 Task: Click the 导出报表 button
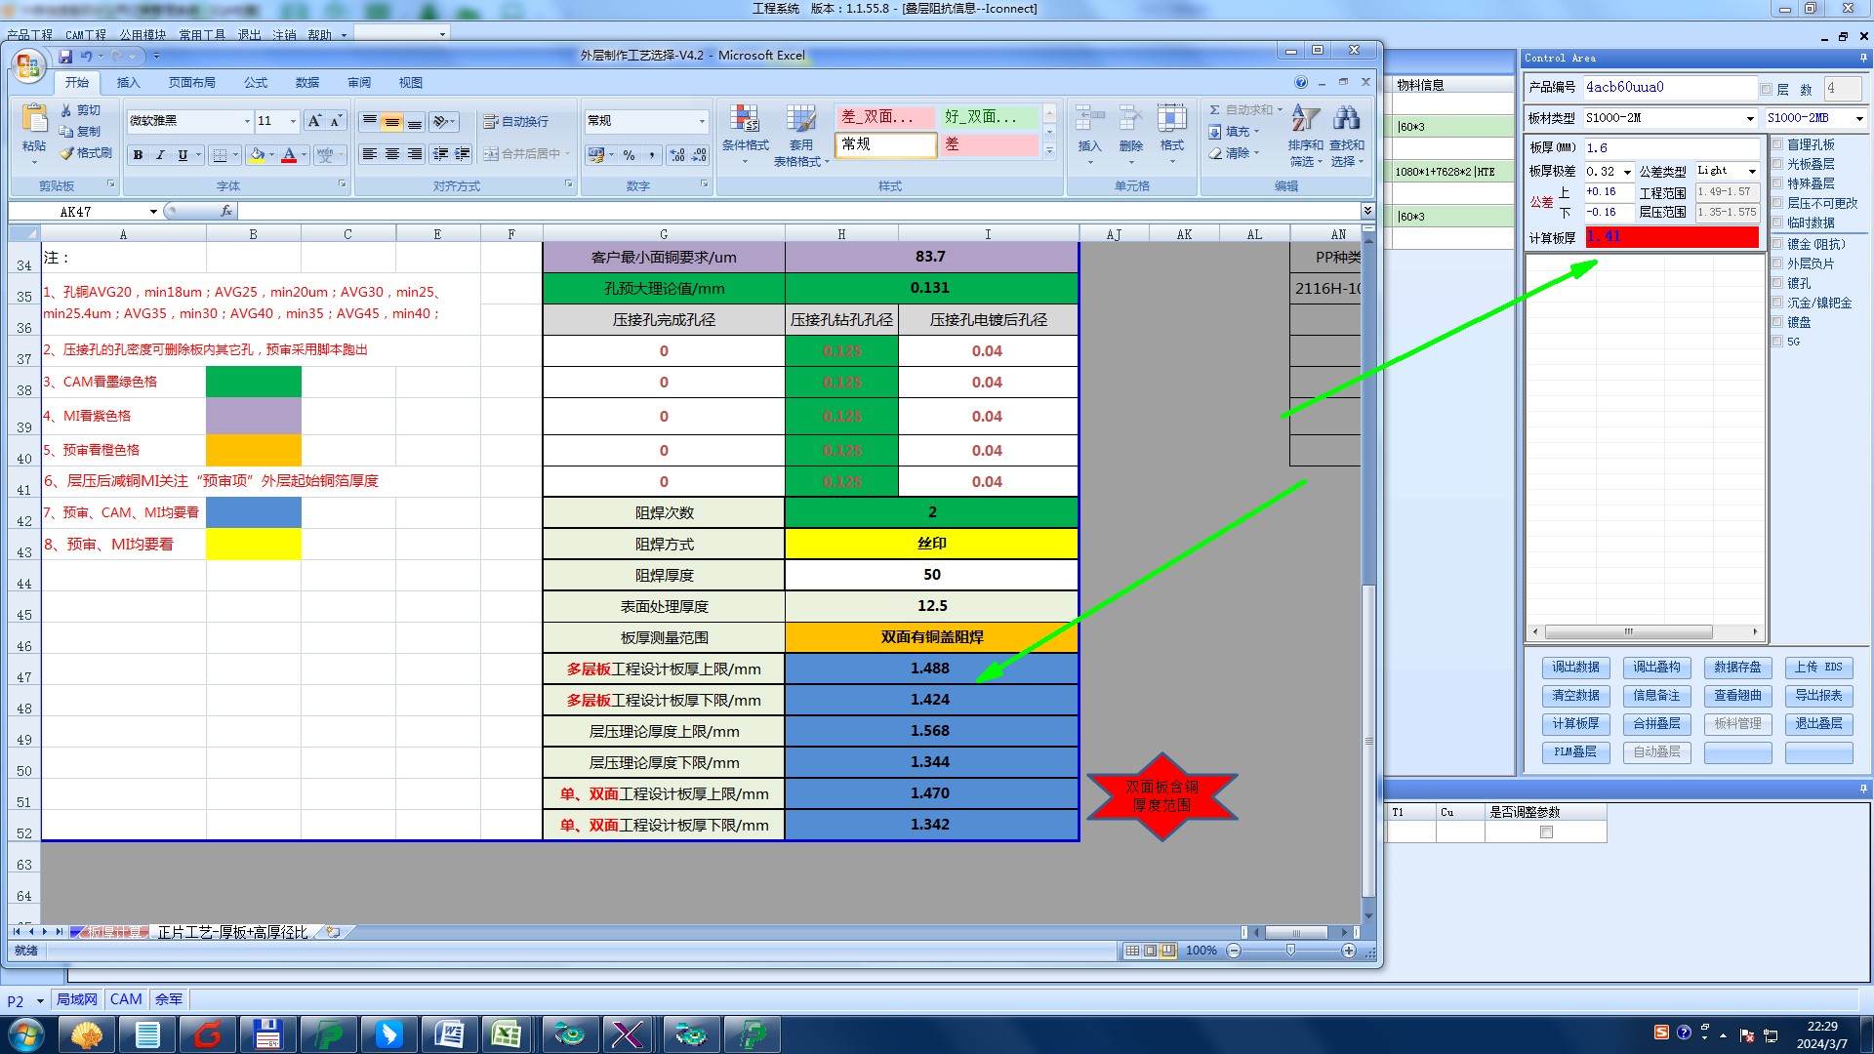(x=1818, y=696)
